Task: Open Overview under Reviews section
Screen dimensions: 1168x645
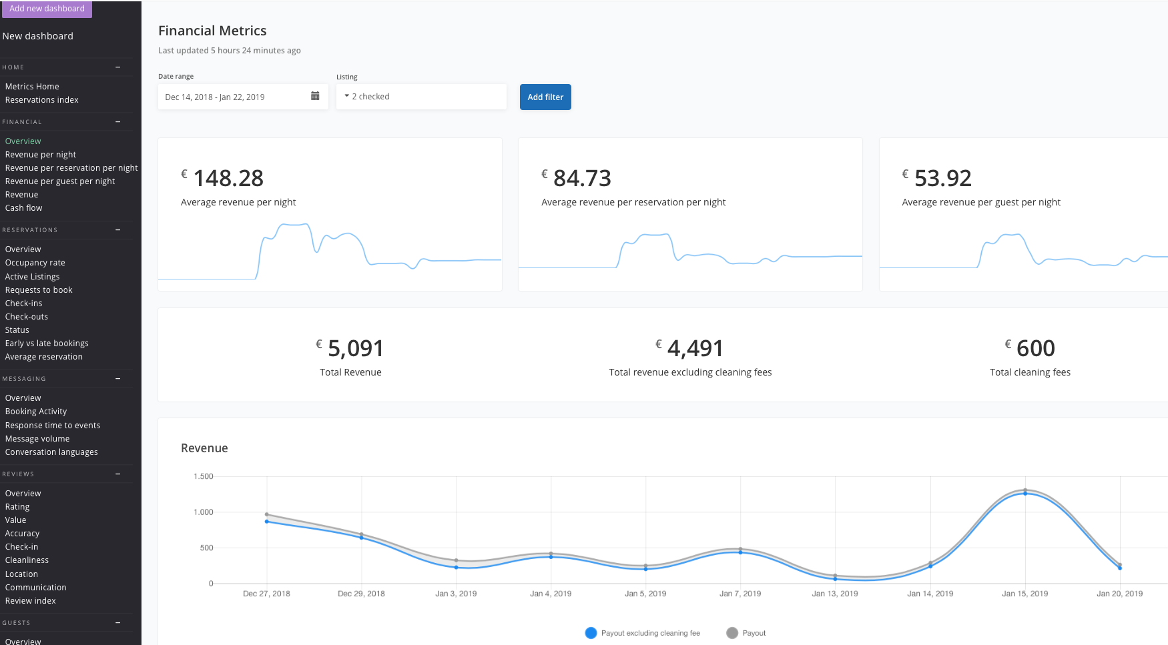Action: (x=23, y=494)
